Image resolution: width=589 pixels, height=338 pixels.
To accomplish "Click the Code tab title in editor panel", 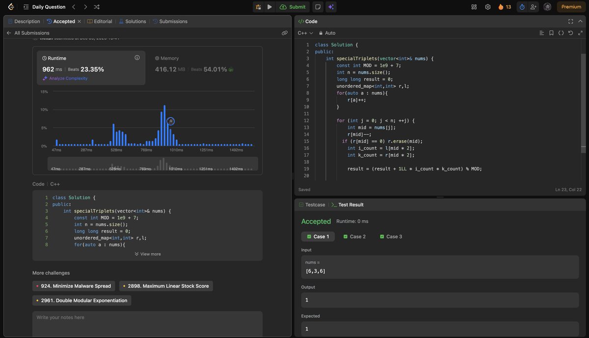I will 308,22.
